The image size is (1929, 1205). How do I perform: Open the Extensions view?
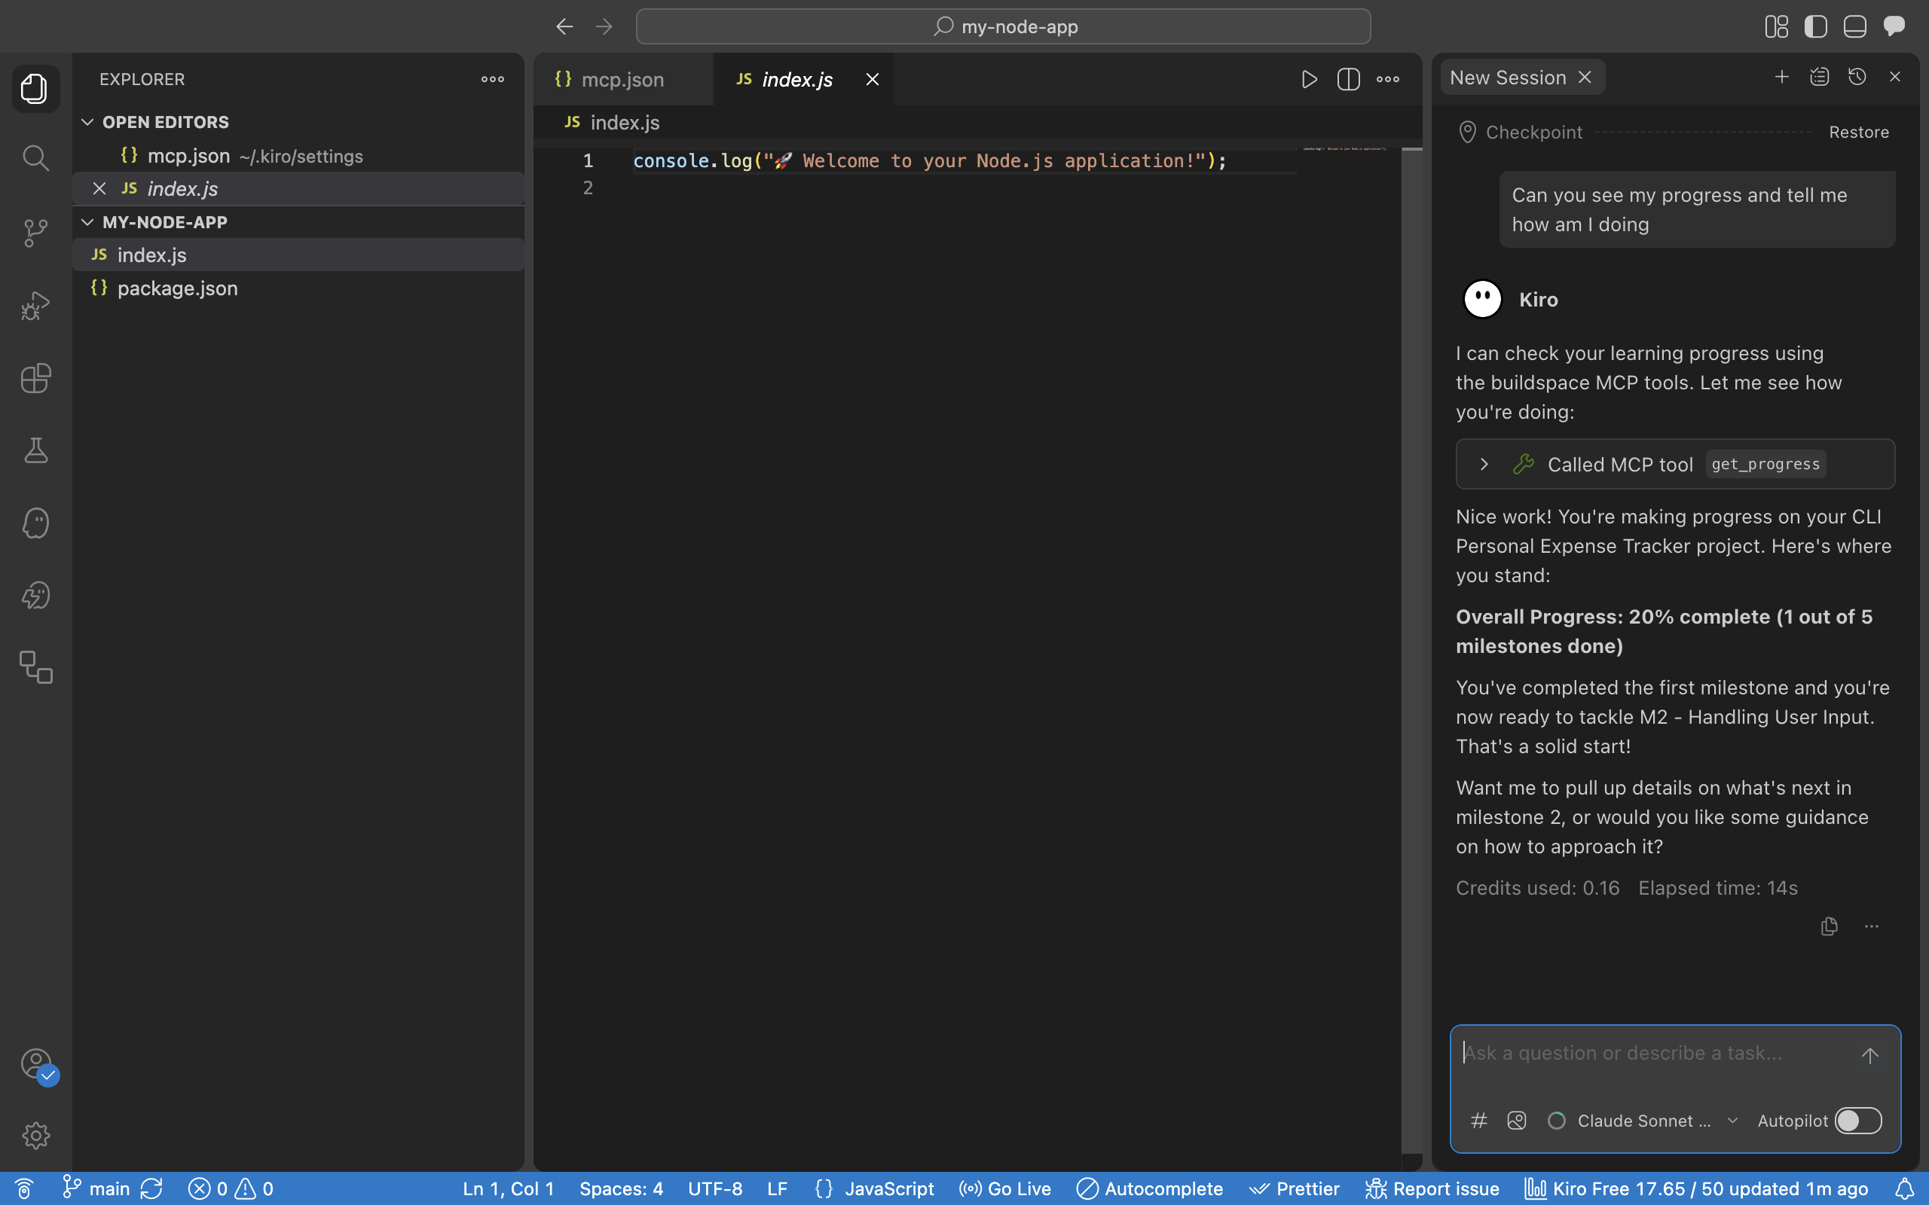point(35,378)
